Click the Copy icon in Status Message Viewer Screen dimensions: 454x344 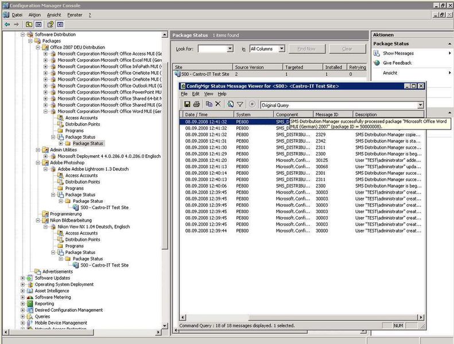(209, 104)
